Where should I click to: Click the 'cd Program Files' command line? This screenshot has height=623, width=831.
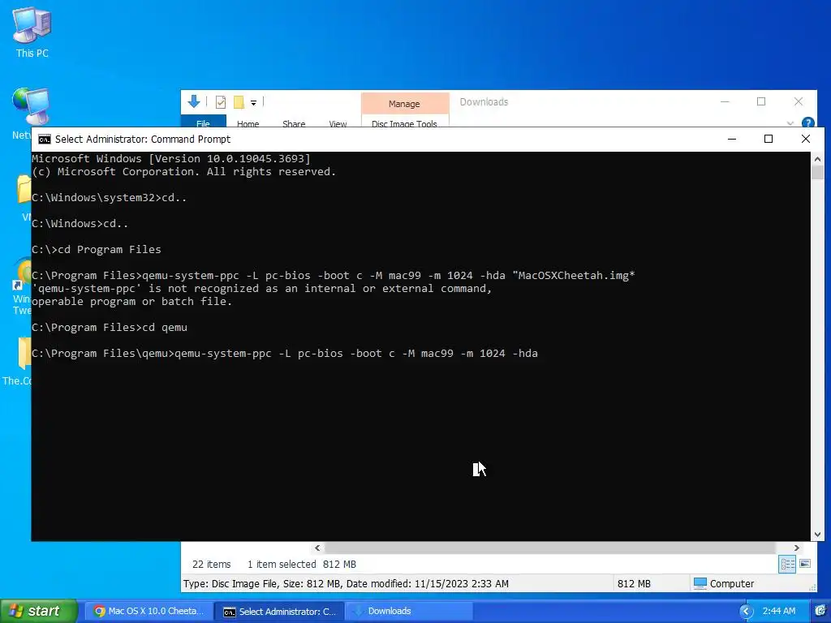tap(96, 250)
